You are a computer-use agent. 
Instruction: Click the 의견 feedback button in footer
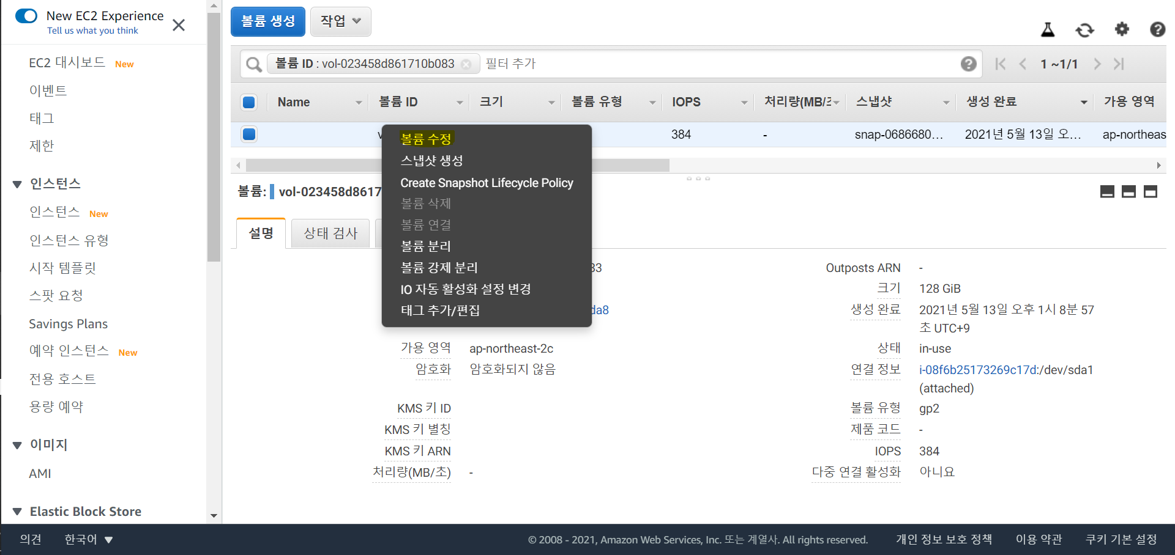(x=31, y=540)
